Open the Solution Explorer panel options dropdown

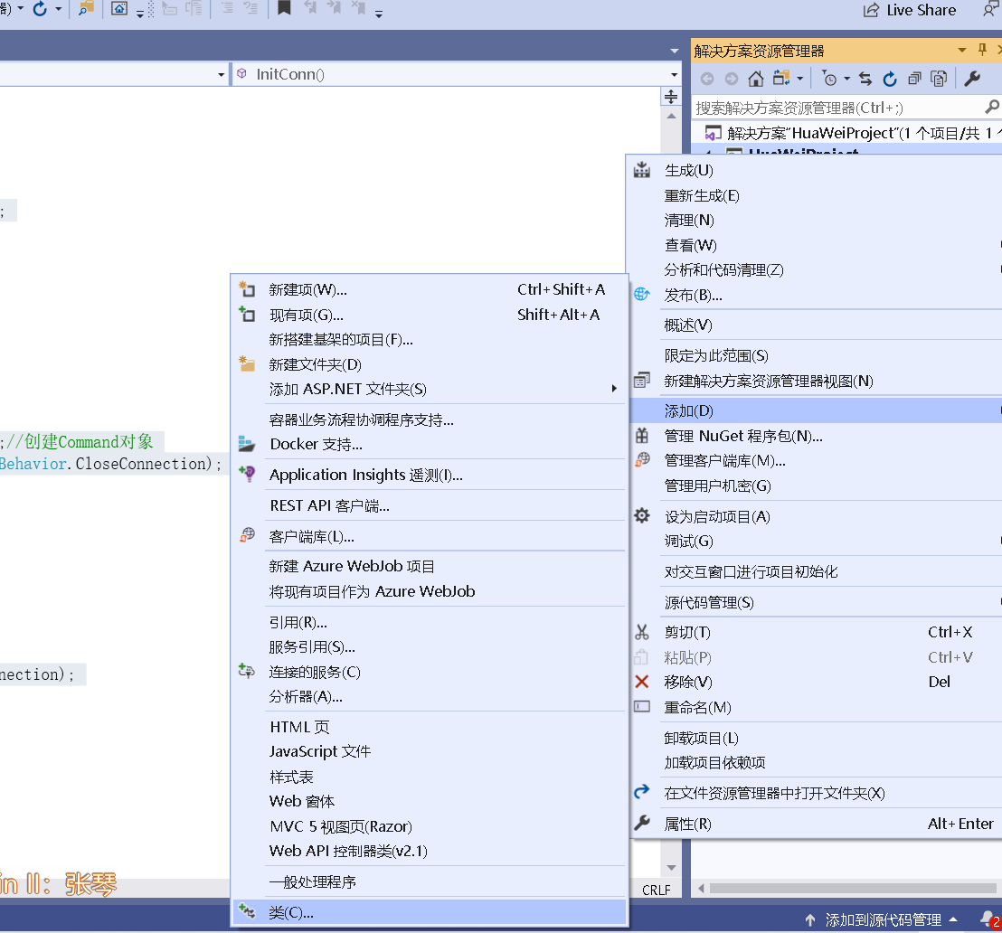[x=961, y=49]
